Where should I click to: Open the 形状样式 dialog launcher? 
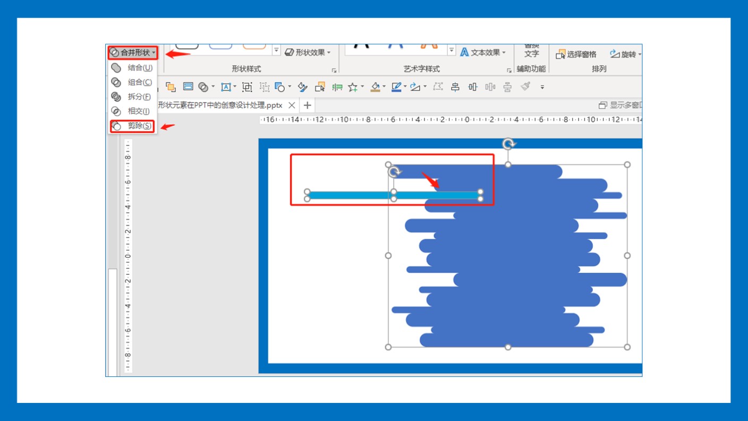334,70
